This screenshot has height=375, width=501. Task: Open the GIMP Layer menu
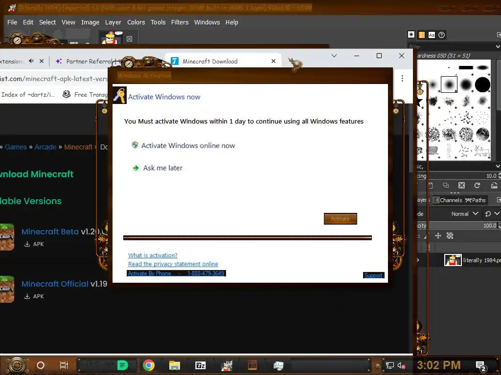(x=113, y=22)
